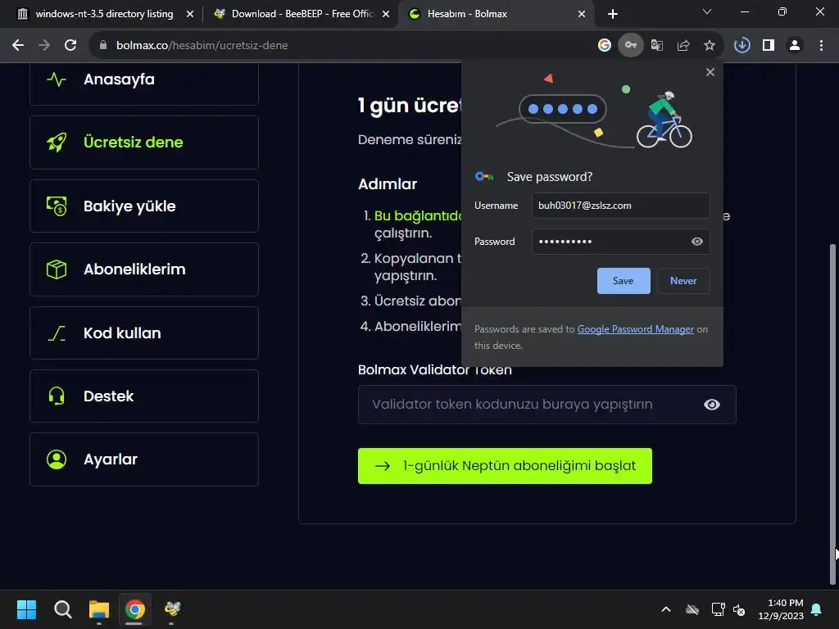The image size is (839, 629).
Task: Click the money icon beside Bakiye yükle
Action: point(57,206)
